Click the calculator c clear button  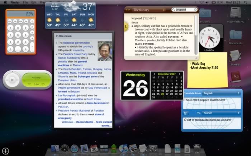point(25,49)
